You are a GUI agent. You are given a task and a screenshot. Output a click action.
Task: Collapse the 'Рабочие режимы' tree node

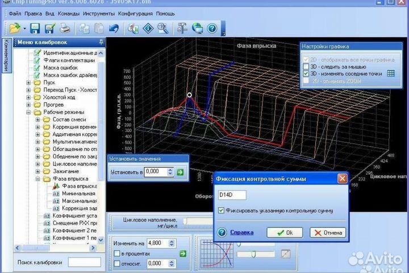[29, 112]
